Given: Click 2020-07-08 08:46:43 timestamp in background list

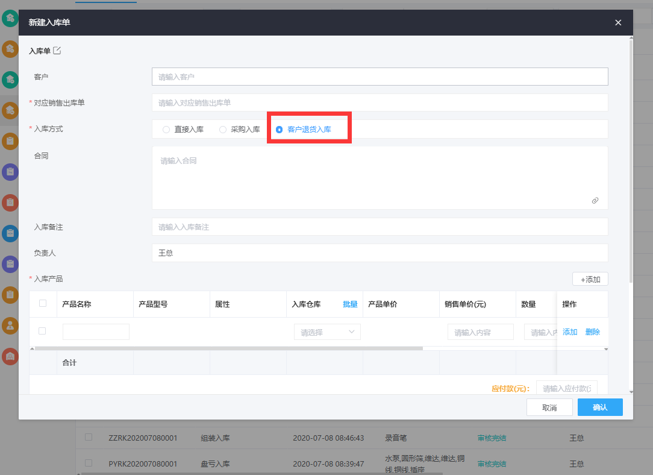Looking at the screenshot, I should pyautogui.click(x=328, y=438).
